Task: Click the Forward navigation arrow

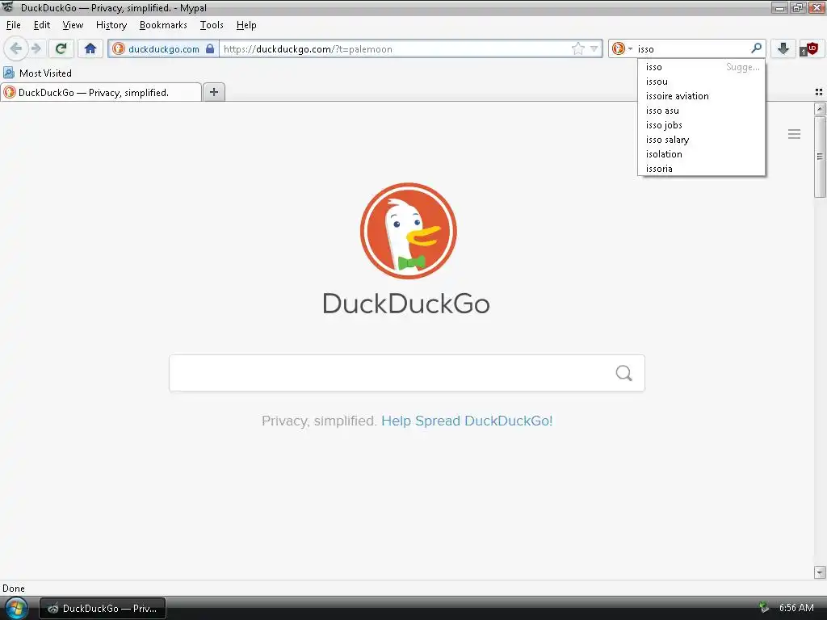Action: [36, 49]
